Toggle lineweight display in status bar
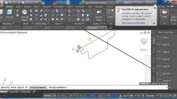Viewport: 177px width, 99px height. click(95, 96)
